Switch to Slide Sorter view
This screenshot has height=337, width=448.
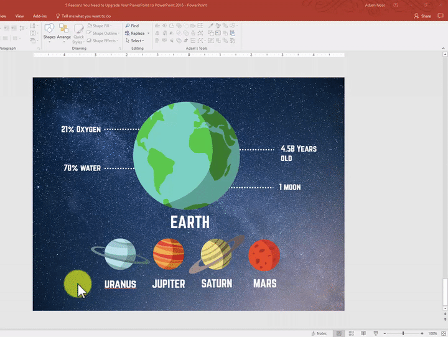351,333
